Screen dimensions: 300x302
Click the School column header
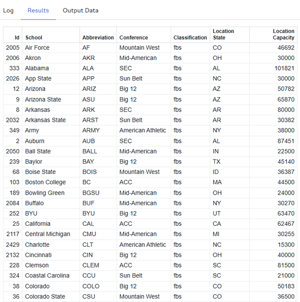[34, 37]
